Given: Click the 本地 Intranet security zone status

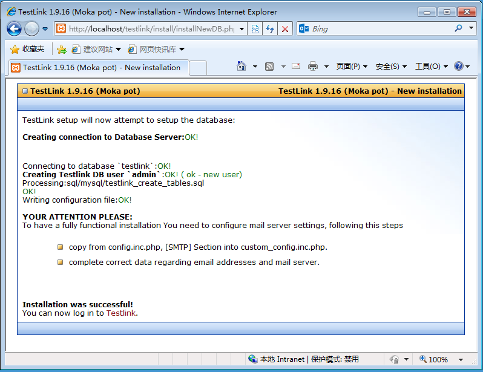Looking at the screenshot, I should [x=303, y=359].
